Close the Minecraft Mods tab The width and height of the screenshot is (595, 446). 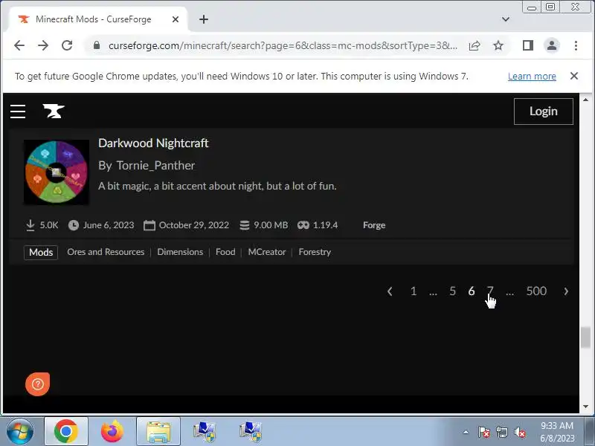pos(176,19)
